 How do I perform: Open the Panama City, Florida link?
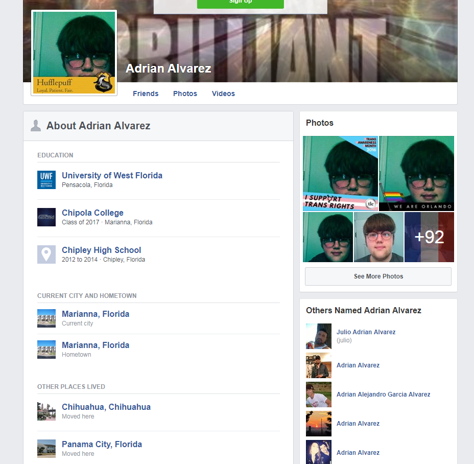[x=102, y=444]
